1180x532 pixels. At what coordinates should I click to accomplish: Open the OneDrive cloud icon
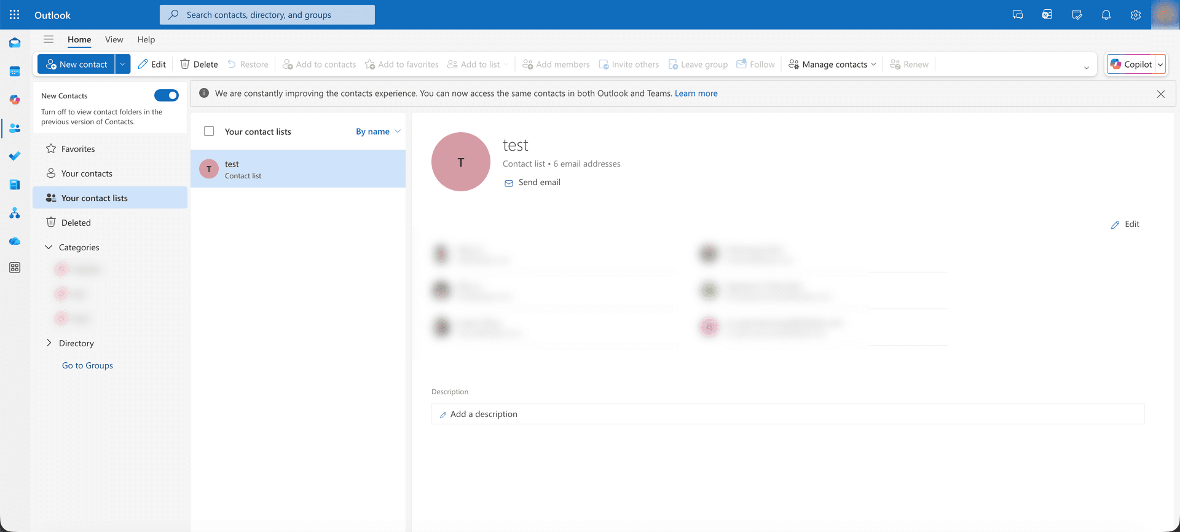15,241
